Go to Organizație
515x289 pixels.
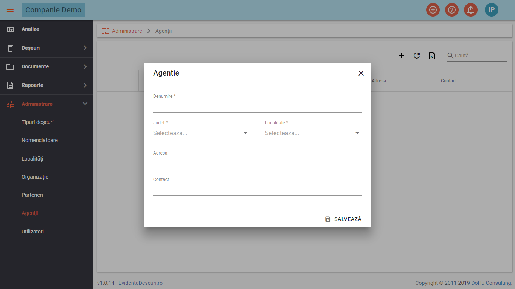tap(35, 177)
